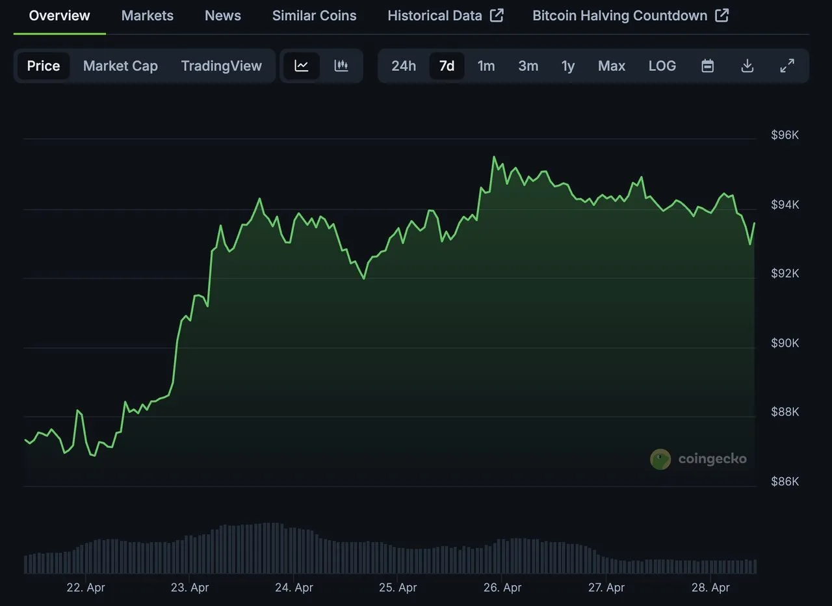832x606 pixels.
Task: Click the CoinGecko logo watermark
Action: 698,459
